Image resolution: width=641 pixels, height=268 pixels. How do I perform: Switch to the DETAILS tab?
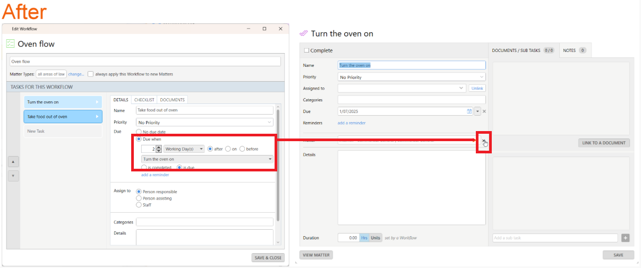click(121, 100)
